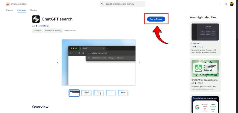The width and height of the screenshot is (238, 113).
Task: Click the Workflow & Planning chip
Action: click(53, 31)
